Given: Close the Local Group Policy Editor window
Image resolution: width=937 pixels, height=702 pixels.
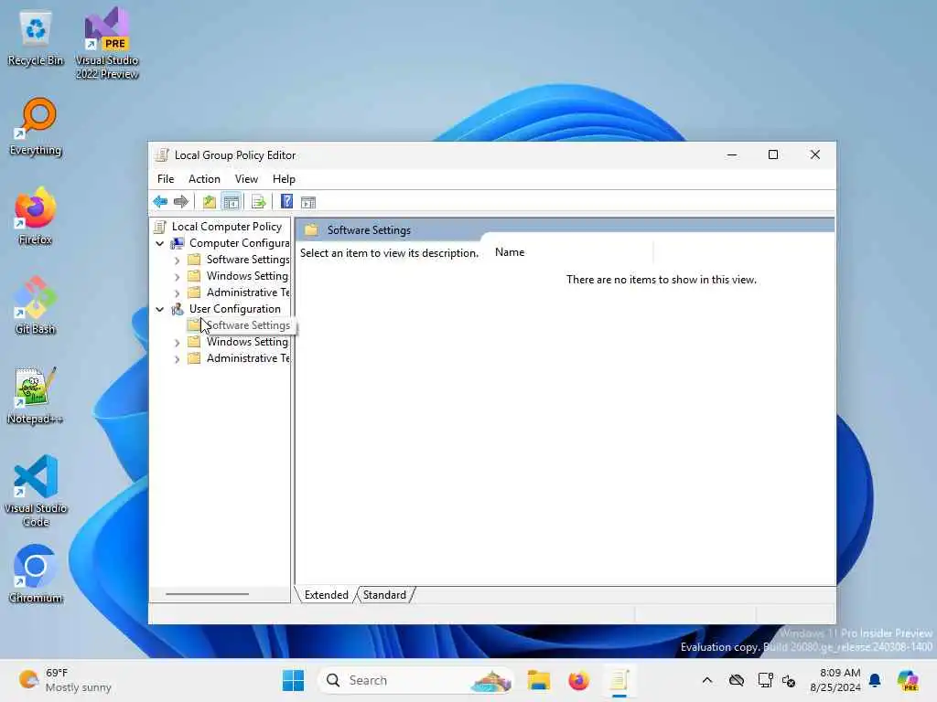Looking at the screenshot, I should point(815,155).
